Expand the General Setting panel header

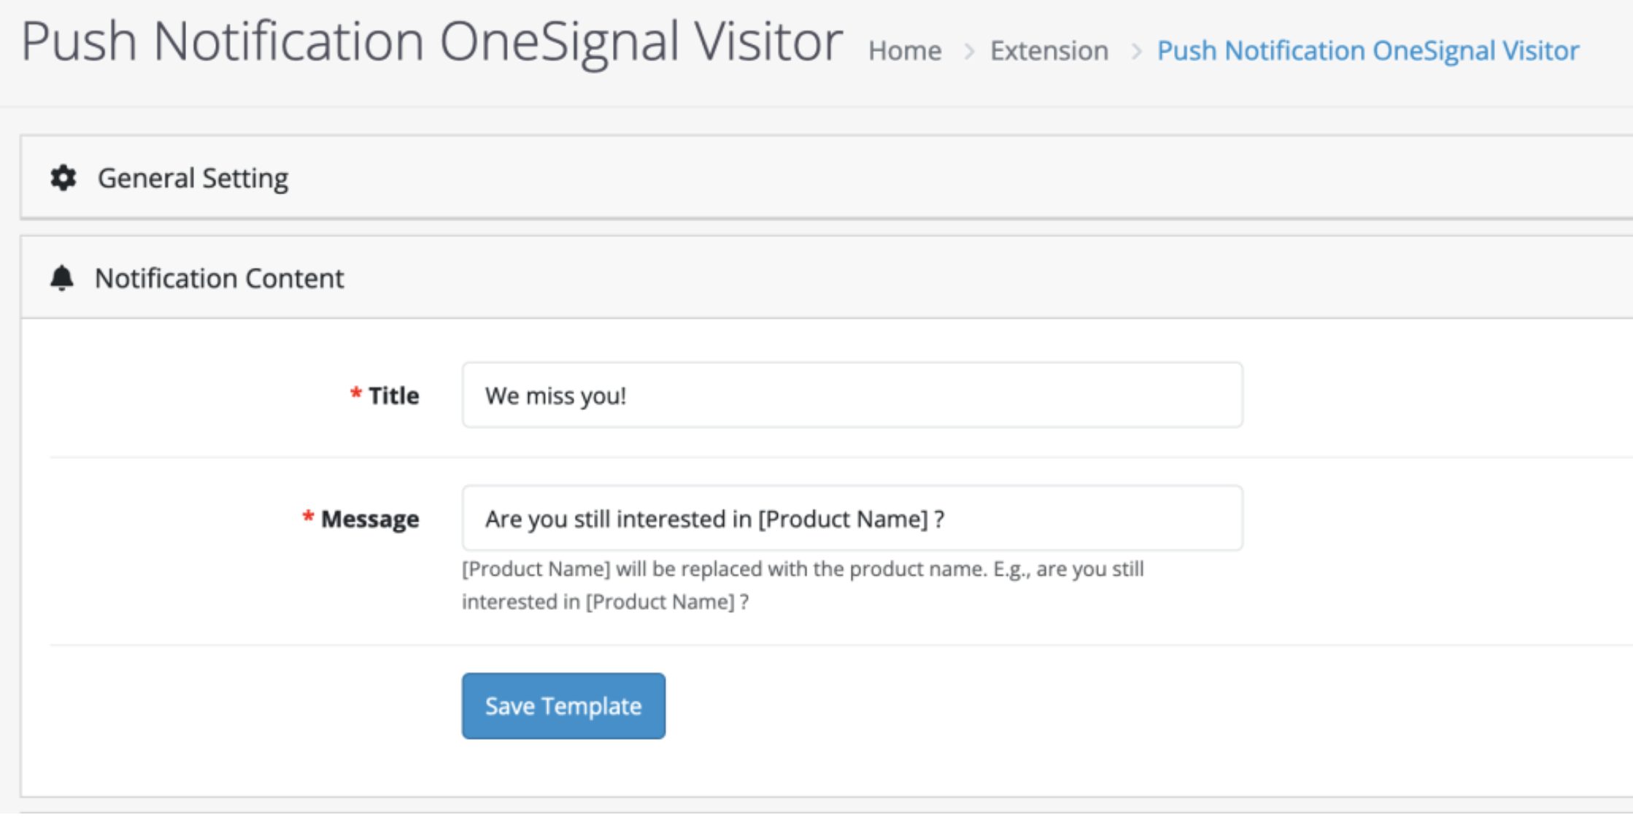pos(827,177)
